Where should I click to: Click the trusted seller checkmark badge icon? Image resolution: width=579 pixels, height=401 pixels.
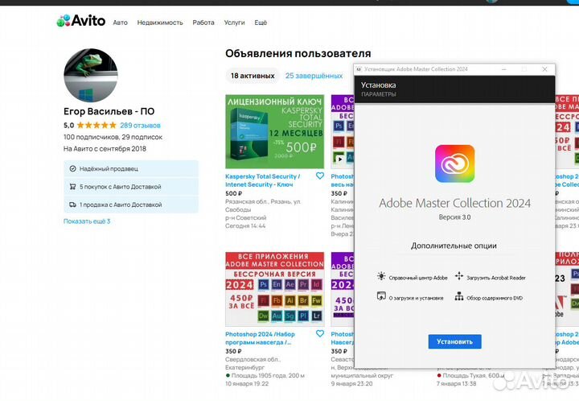click(73, 169)
